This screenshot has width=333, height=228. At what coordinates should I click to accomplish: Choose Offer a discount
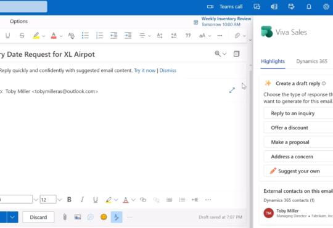click(298, 128)
